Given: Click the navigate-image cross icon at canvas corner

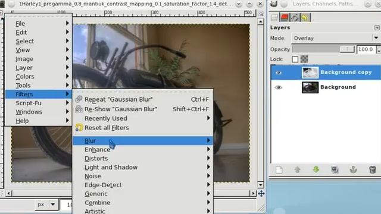Looking at the screenshot, I should coord(261,193).
